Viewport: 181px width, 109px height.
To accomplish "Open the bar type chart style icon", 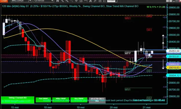I will [x=58, y=1].
